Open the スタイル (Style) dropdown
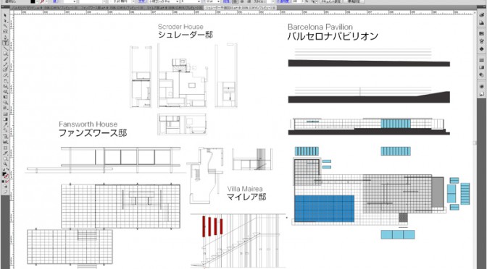Viewport: 487px width, 269px height. (x=274, y=1)
